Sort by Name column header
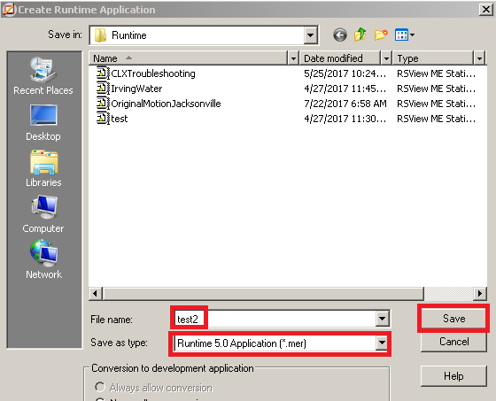Screen dimensions: 496x401 pyautogui.click(x=189, y=58)
